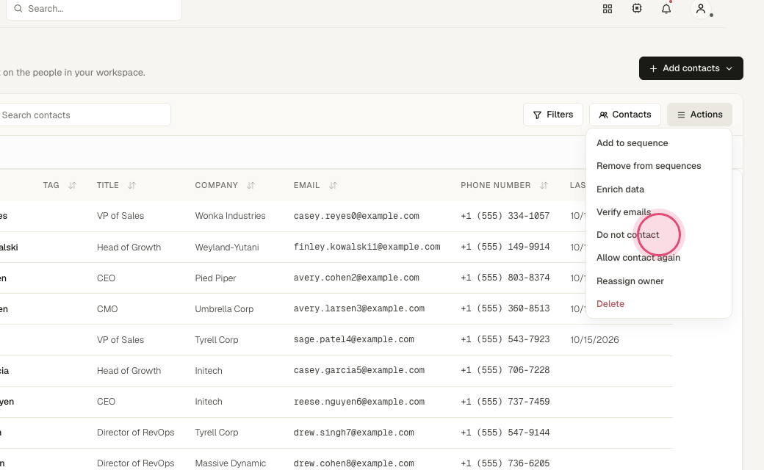Click Director of RevOps in the Massive Dynamic row
The height and width of the screenshot is (470, 764).
tap(135, 463)
